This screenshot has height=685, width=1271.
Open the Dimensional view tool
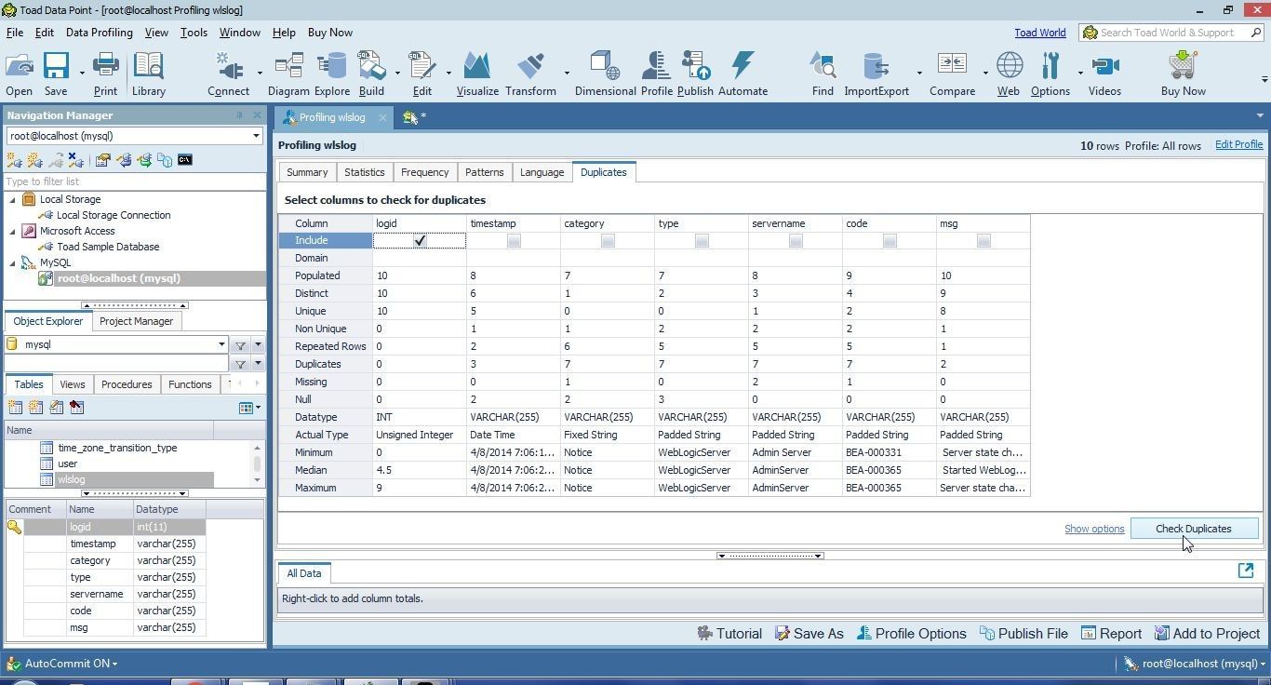pos(605,74)
